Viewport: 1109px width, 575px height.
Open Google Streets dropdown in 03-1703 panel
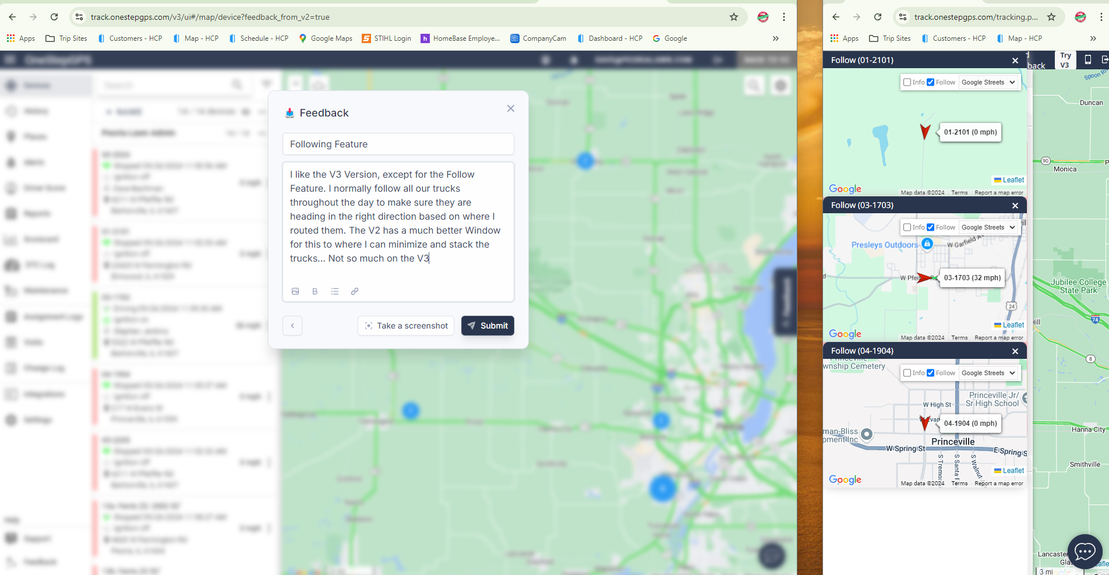point(988,227)
